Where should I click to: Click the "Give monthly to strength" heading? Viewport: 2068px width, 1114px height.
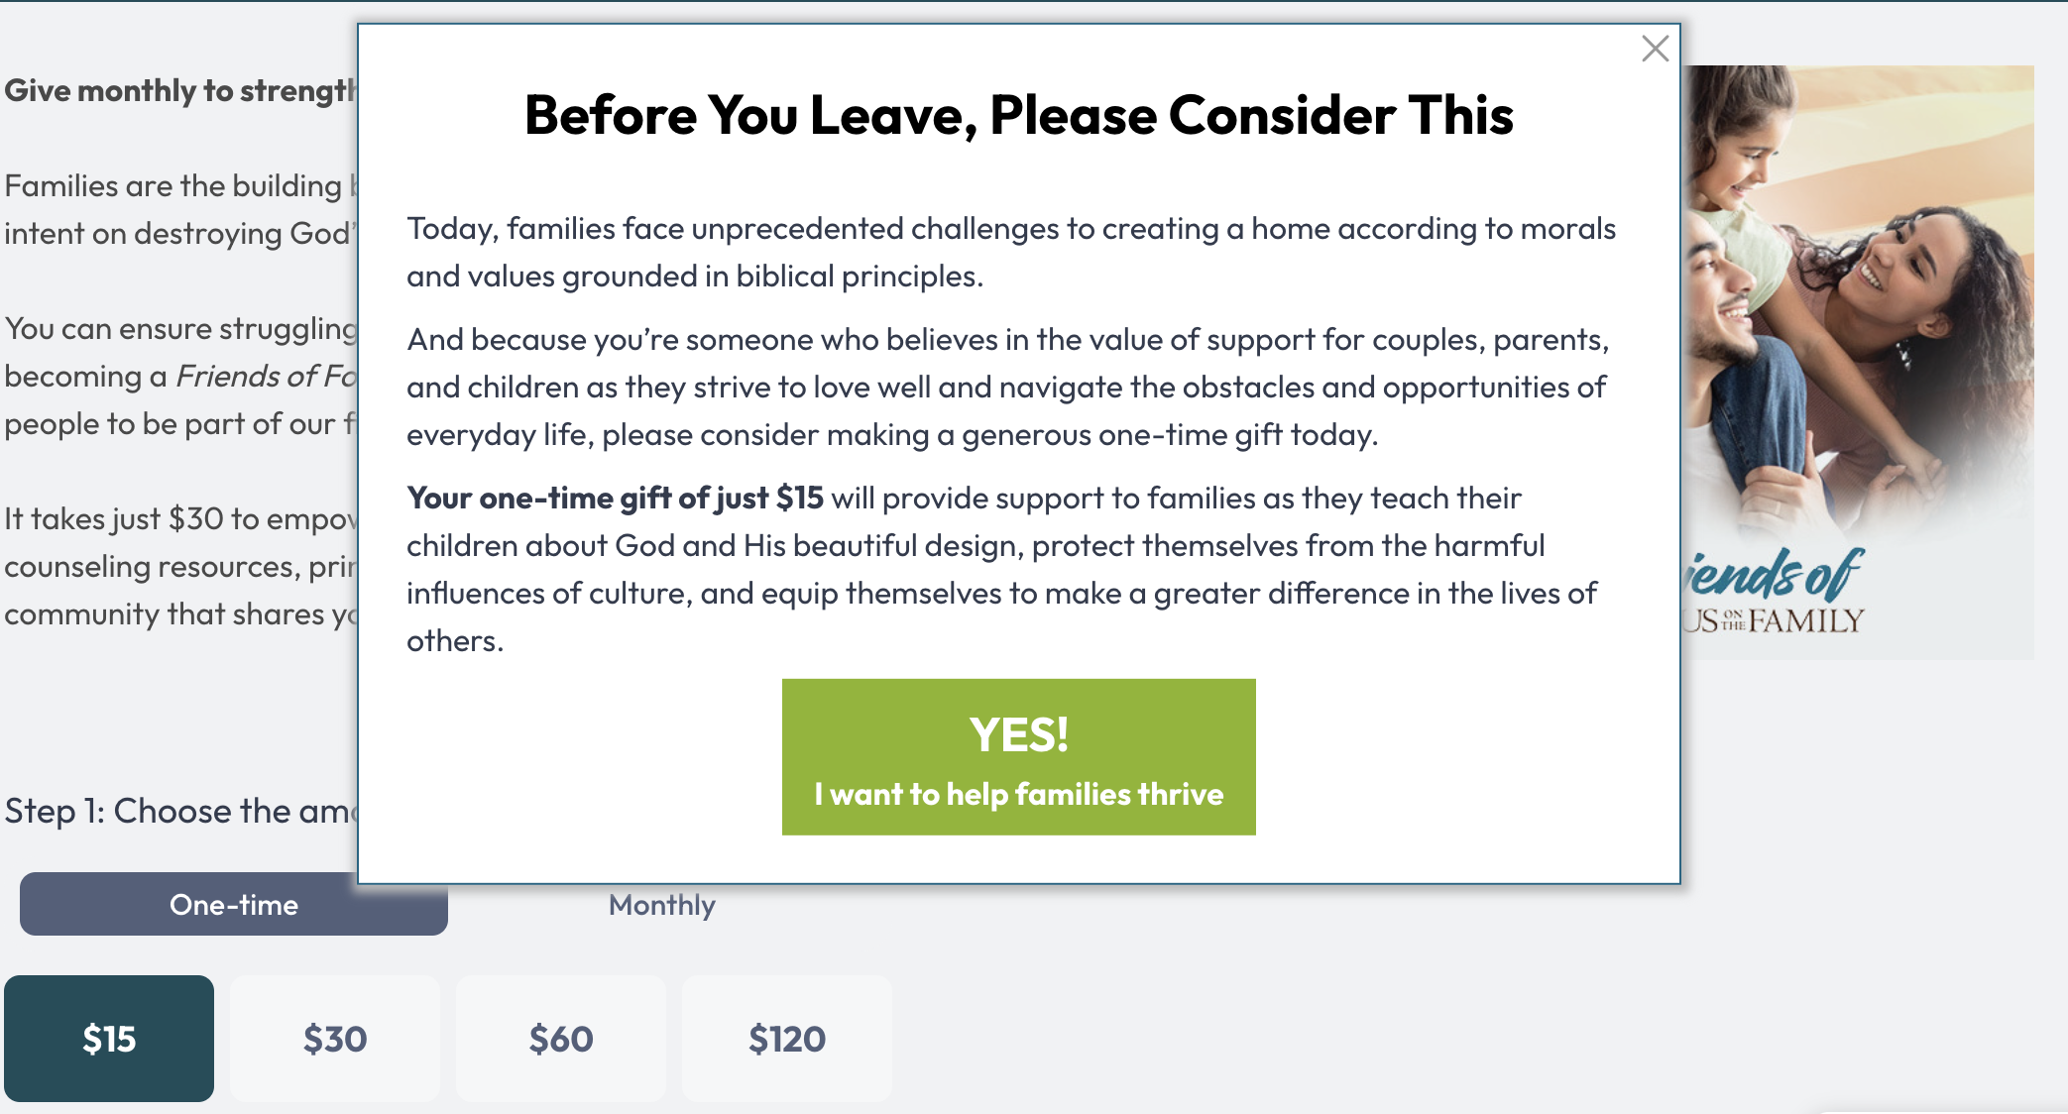tap(179, 90)
